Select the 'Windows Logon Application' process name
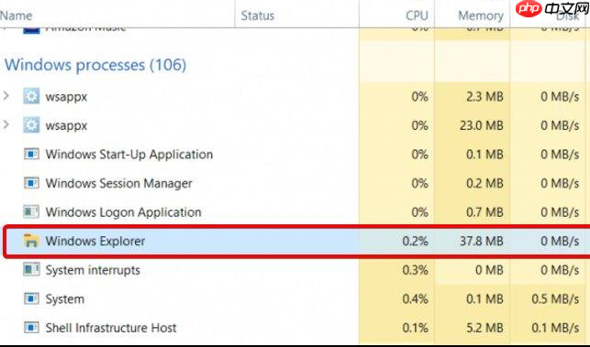The width and height of the screenshot is (590, 347). click(124, 212)
